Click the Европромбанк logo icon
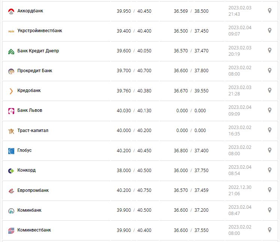 tap(11, 191)
